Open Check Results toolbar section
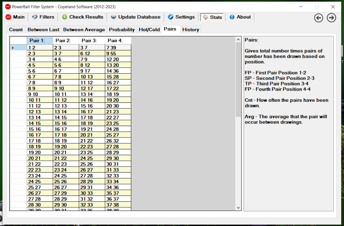Image resolution: width=344 pixels, height=226 pixels. [x=83, y=17]
